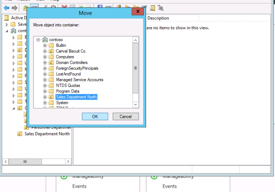Screen dimensions: 275x192
Task: Expand the Managed Service Accounts node
Action: pos(45,80)
